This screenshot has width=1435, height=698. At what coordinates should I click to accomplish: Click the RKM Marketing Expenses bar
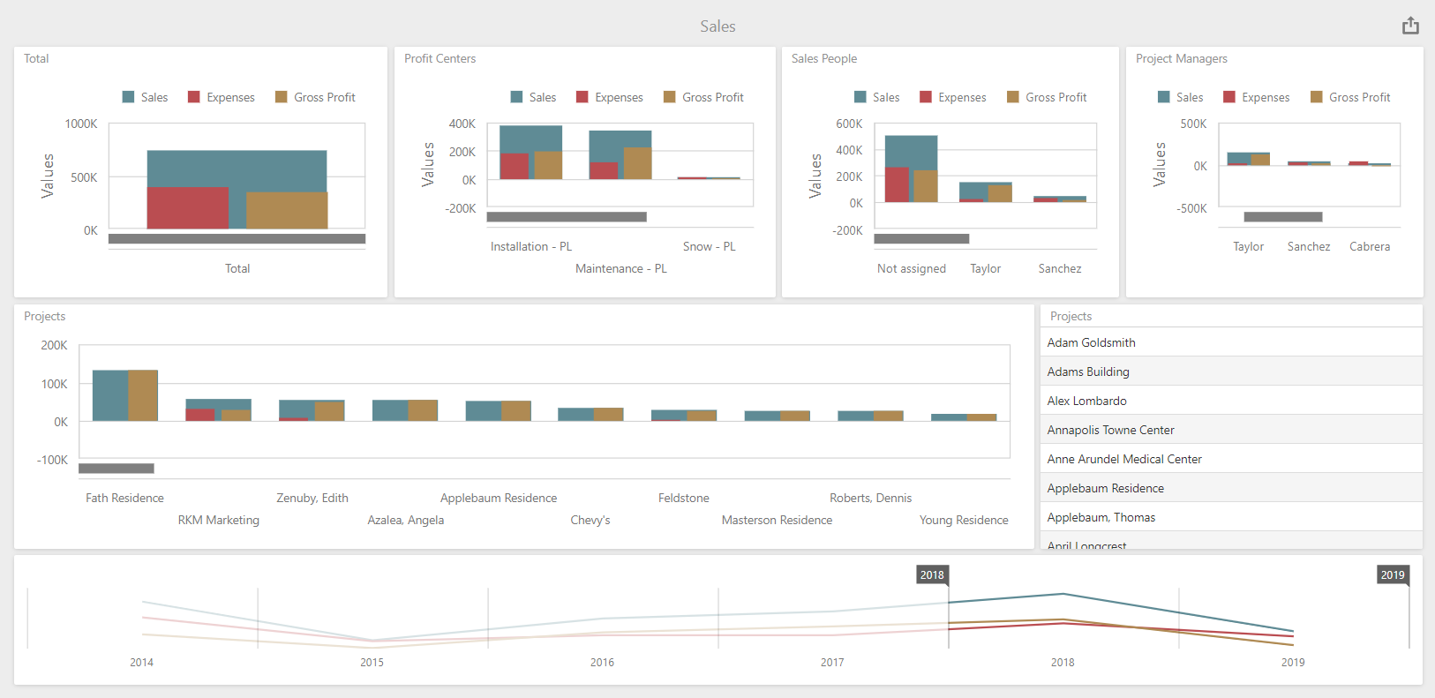(x=200, y=415)
